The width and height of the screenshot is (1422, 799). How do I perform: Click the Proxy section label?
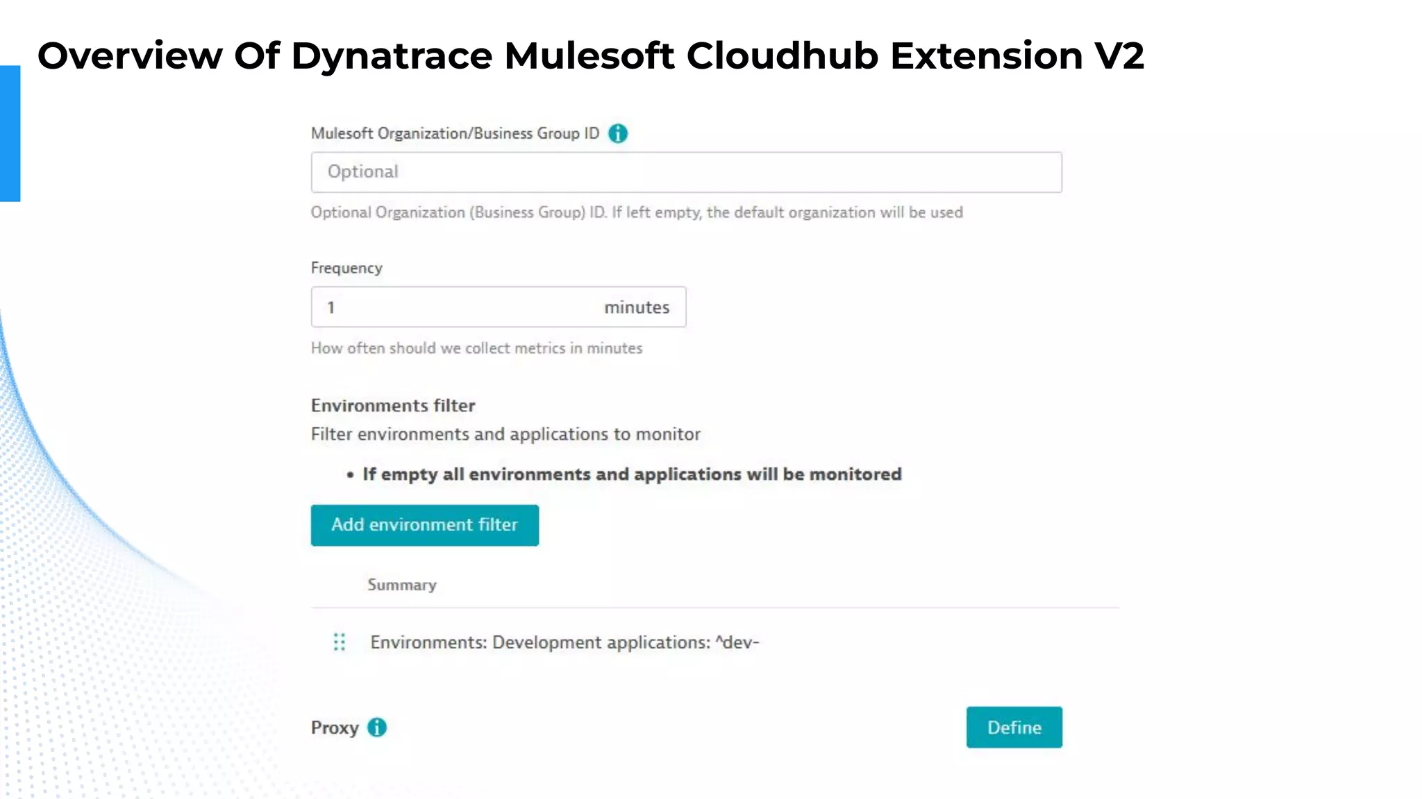point(335,728)
